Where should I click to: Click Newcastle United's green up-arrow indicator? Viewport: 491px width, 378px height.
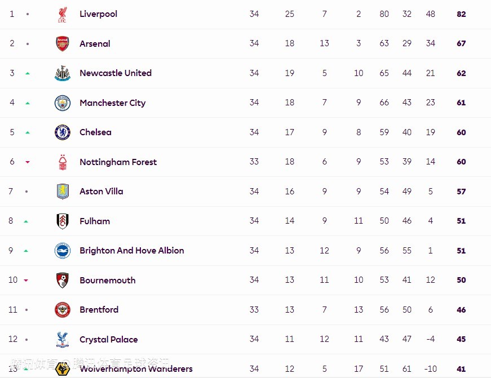pyautogui.click(x=27, y=73)
